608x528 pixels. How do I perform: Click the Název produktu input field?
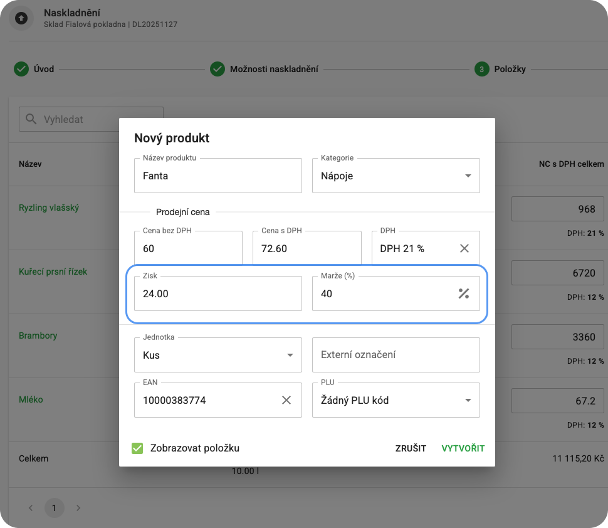(218, 176)
